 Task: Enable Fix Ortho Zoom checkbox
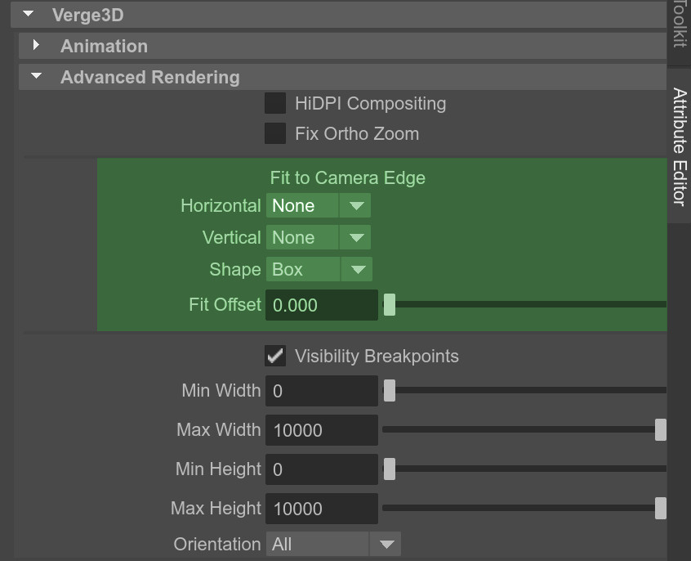(275, 133)
